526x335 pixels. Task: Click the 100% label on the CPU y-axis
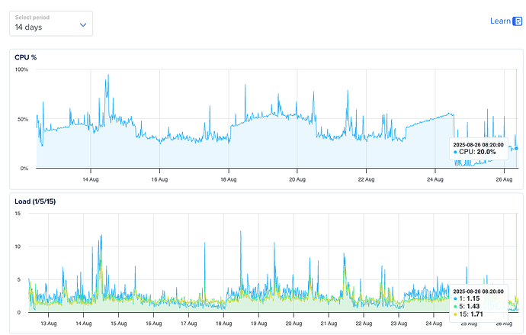tap(22, 69)
